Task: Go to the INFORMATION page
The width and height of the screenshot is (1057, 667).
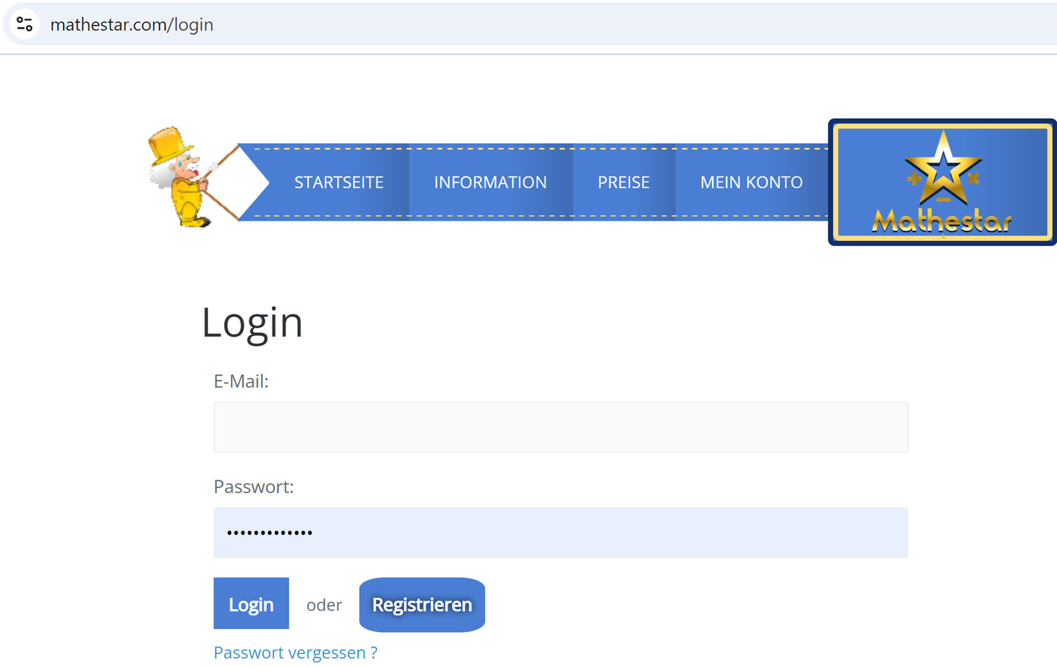Action: tap(490, 182)
